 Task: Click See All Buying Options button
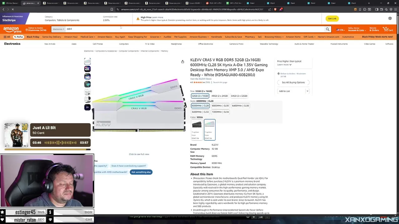[293, 82]
